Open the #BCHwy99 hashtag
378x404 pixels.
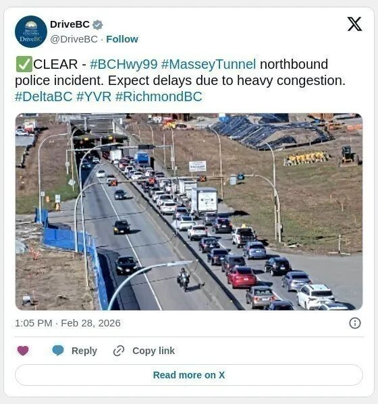(124, 64)
